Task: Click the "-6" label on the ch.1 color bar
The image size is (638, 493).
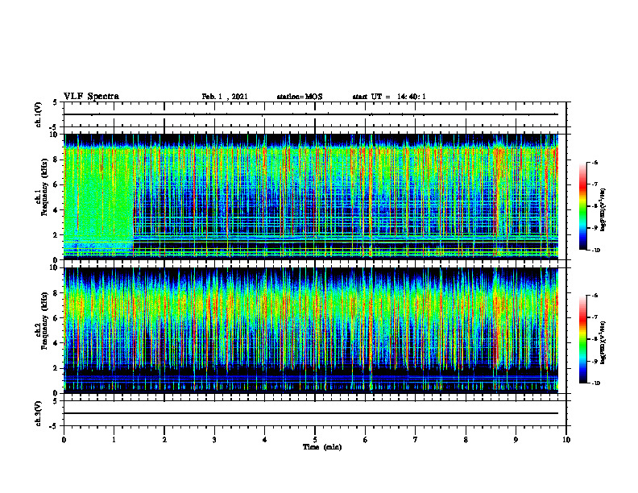Action: point(594,162)
